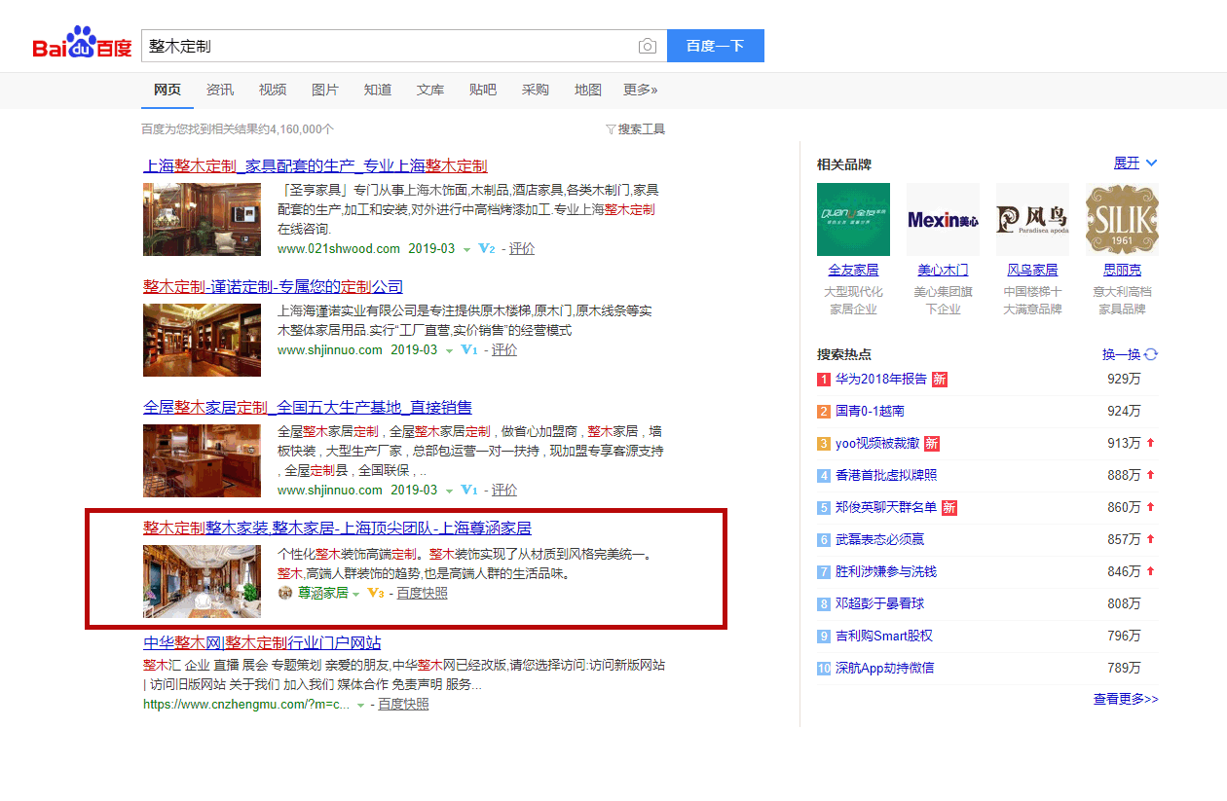Screen dimensions: 1227x801
Task: Expand the arrow after www.021shwood.com 2019-03
Action: (466, 249)
